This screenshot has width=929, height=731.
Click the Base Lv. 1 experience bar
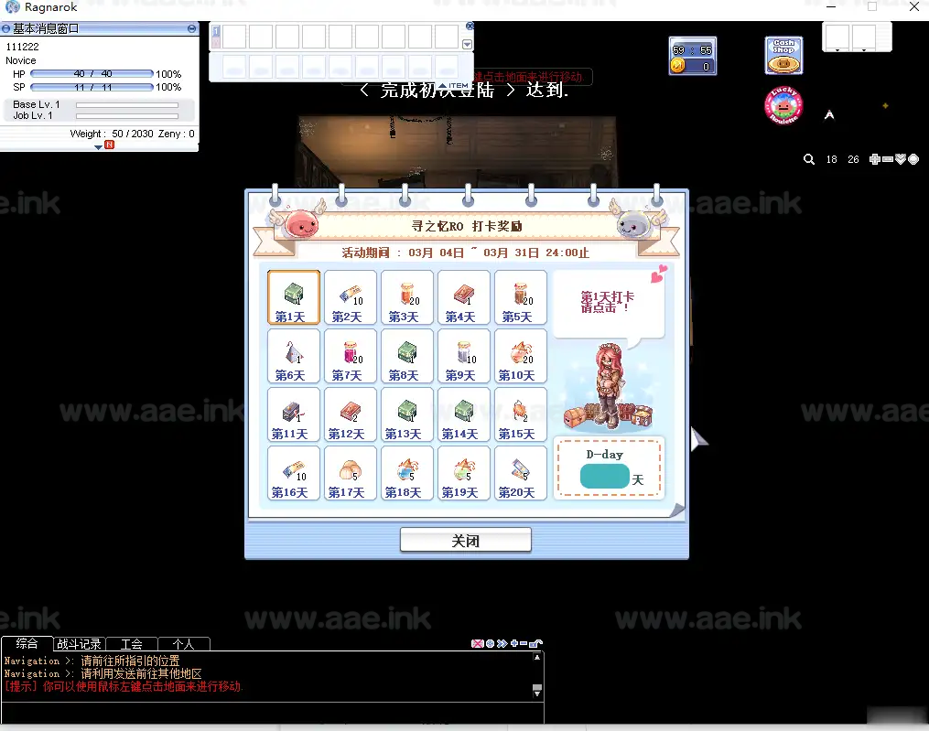(x=127, y=105)
